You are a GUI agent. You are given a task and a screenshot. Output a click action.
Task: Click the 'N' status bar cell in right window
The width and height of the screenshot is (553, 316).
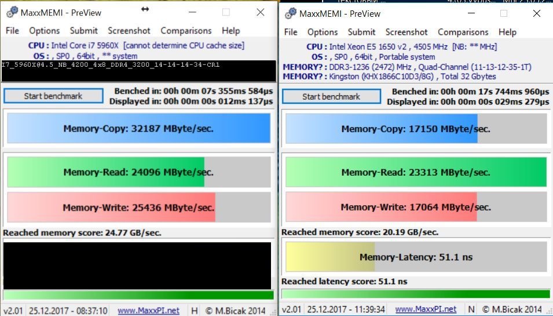tap(471, 309)
